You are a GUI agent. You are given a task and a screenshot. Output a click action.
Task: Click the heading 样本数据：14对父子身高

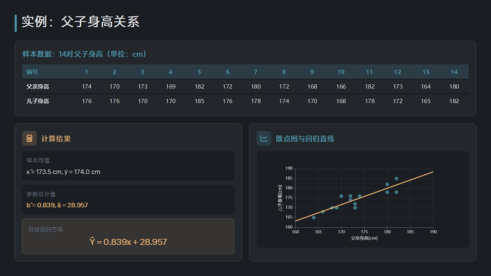[x=85, y=54]
